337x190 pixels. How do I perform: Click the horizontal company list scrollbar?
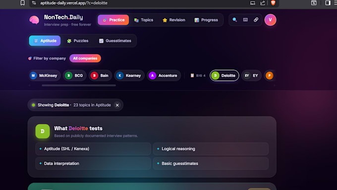pos(79,85)
